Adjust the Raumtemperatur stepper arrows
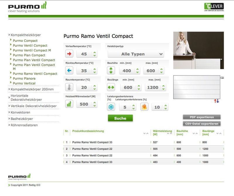This screenshot has height=196, width=234. click(94, 87)
